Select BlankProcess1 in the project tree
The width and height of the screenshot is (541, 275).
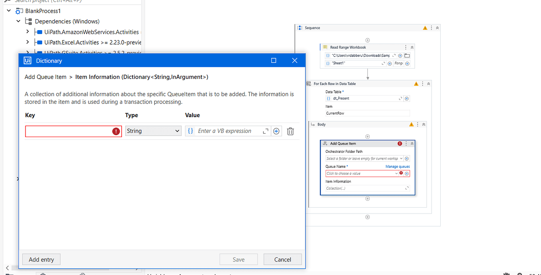[42, 11]
